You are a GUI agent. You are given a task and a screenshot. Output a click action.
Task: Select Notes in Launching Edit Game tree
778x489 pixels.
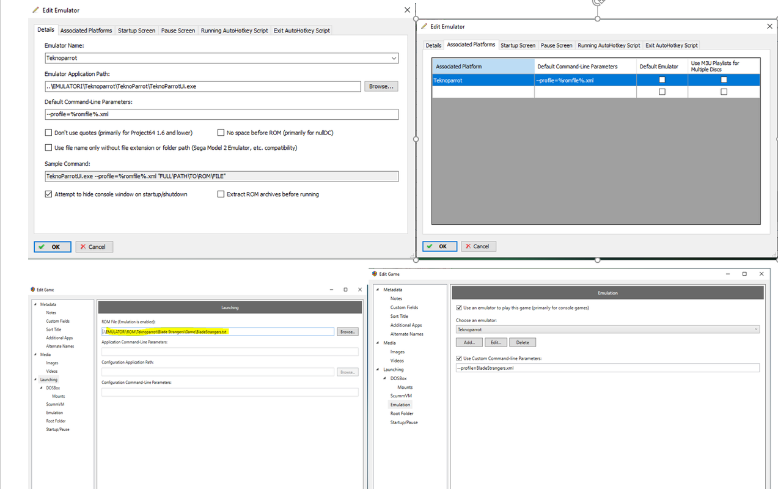tap(51, 313)
